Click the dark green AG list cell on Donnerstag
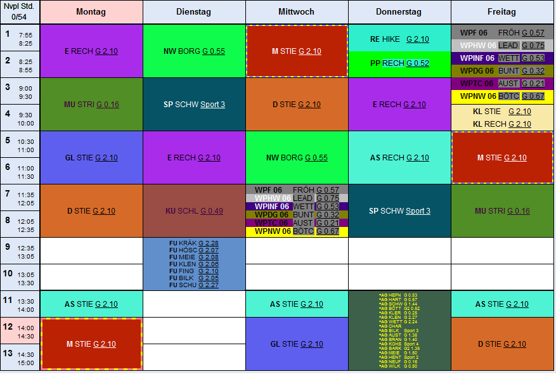Image resolution: width=556 pixels, height=374 pixels. point(399,330)
